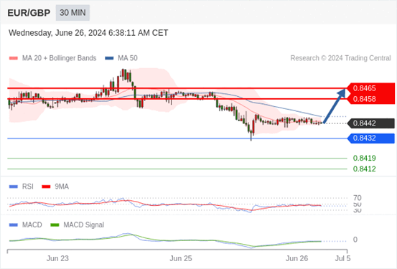
Task: Click the 0.8412 support level label
Action: point(365,169)
